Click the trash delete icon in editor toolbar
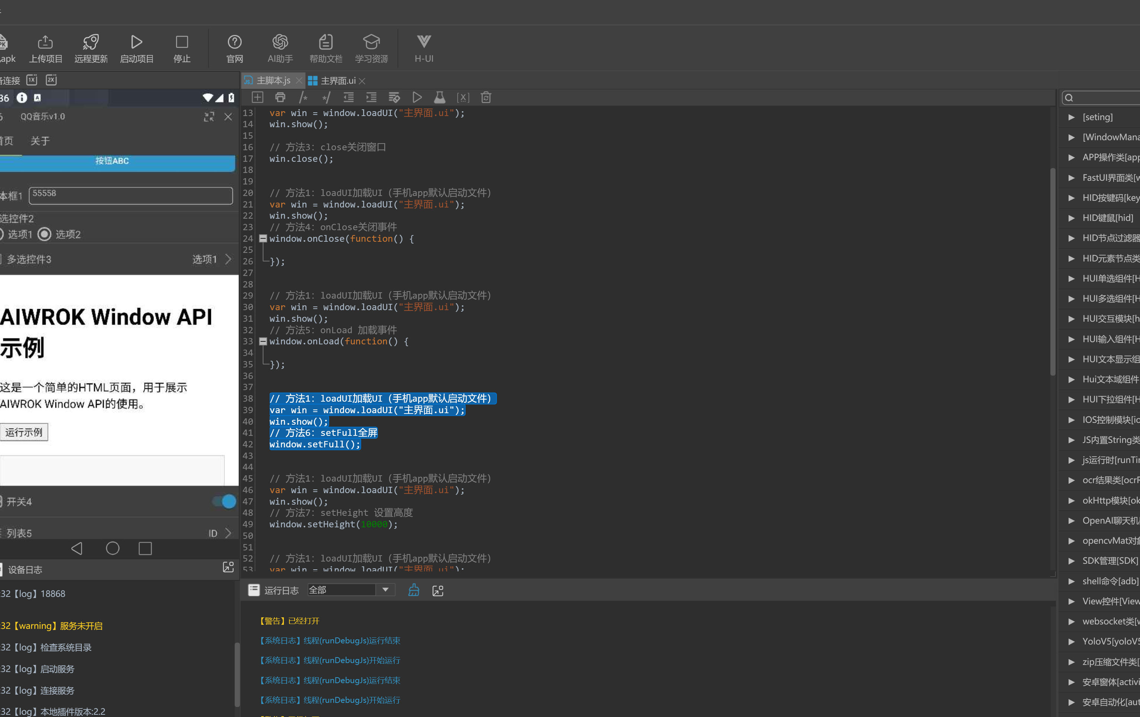1140x717 pixels. pyautogui.click(x=486, y=97)
